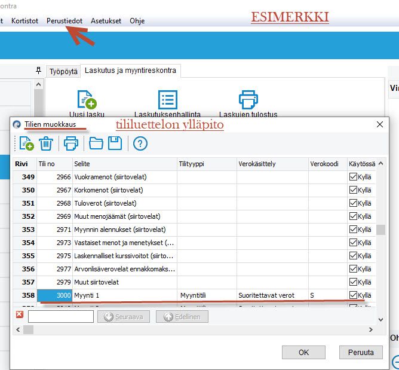Toggle Käytössä for Muut siirtovelat row
399x370 pixels.
(353, 282)
